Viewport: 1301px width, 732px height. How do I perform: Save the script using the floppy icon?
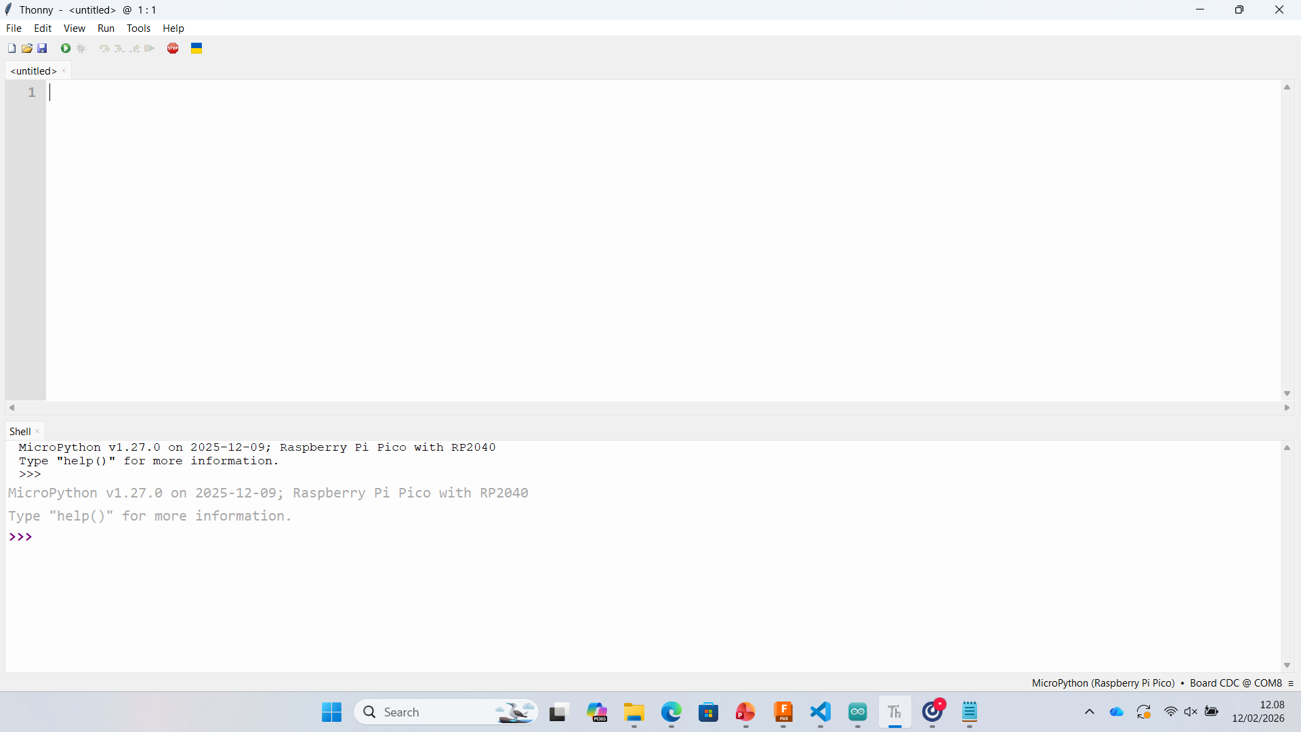point(42,48)
